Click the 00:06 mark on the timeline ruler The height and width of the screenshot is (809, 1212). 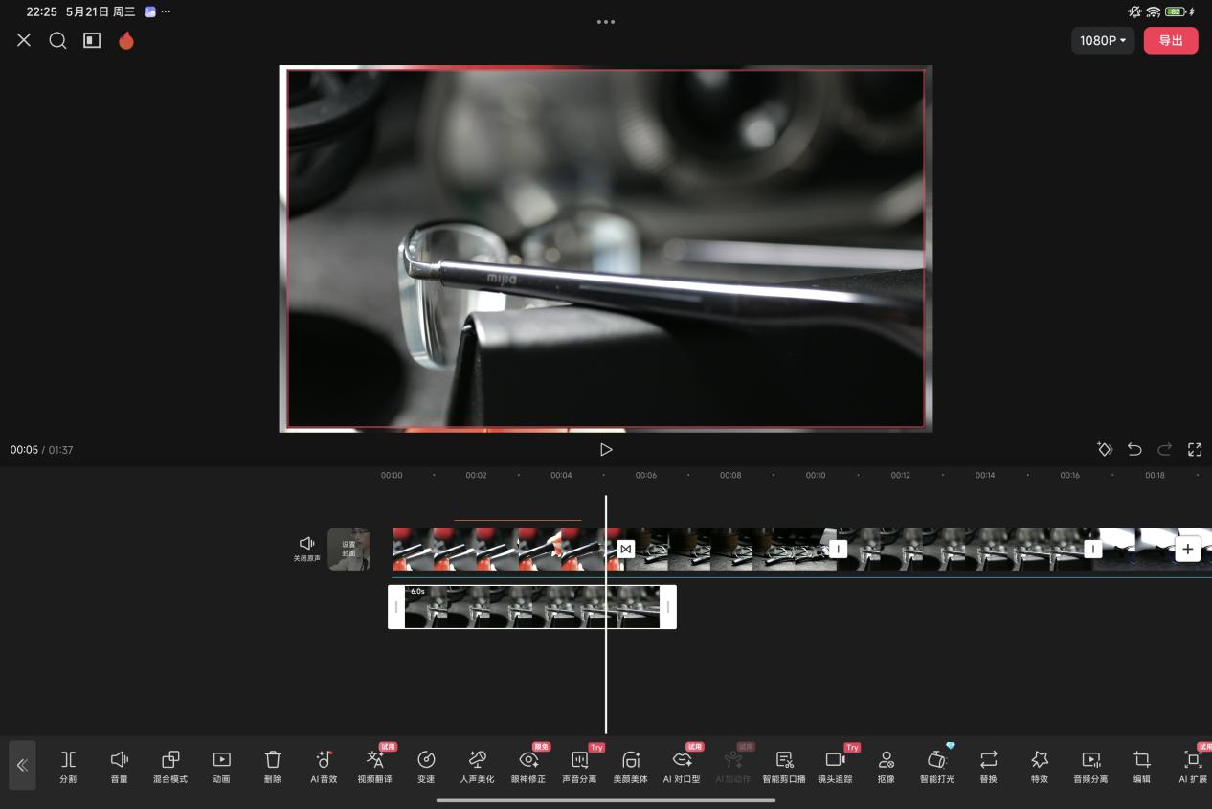click(646, 475)
